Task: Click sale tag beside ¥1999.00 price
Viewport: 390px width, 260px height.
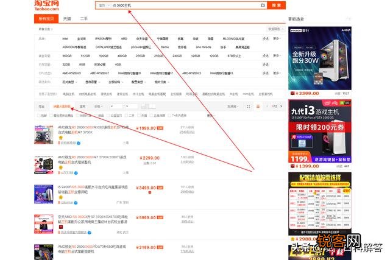Action: 160,128
